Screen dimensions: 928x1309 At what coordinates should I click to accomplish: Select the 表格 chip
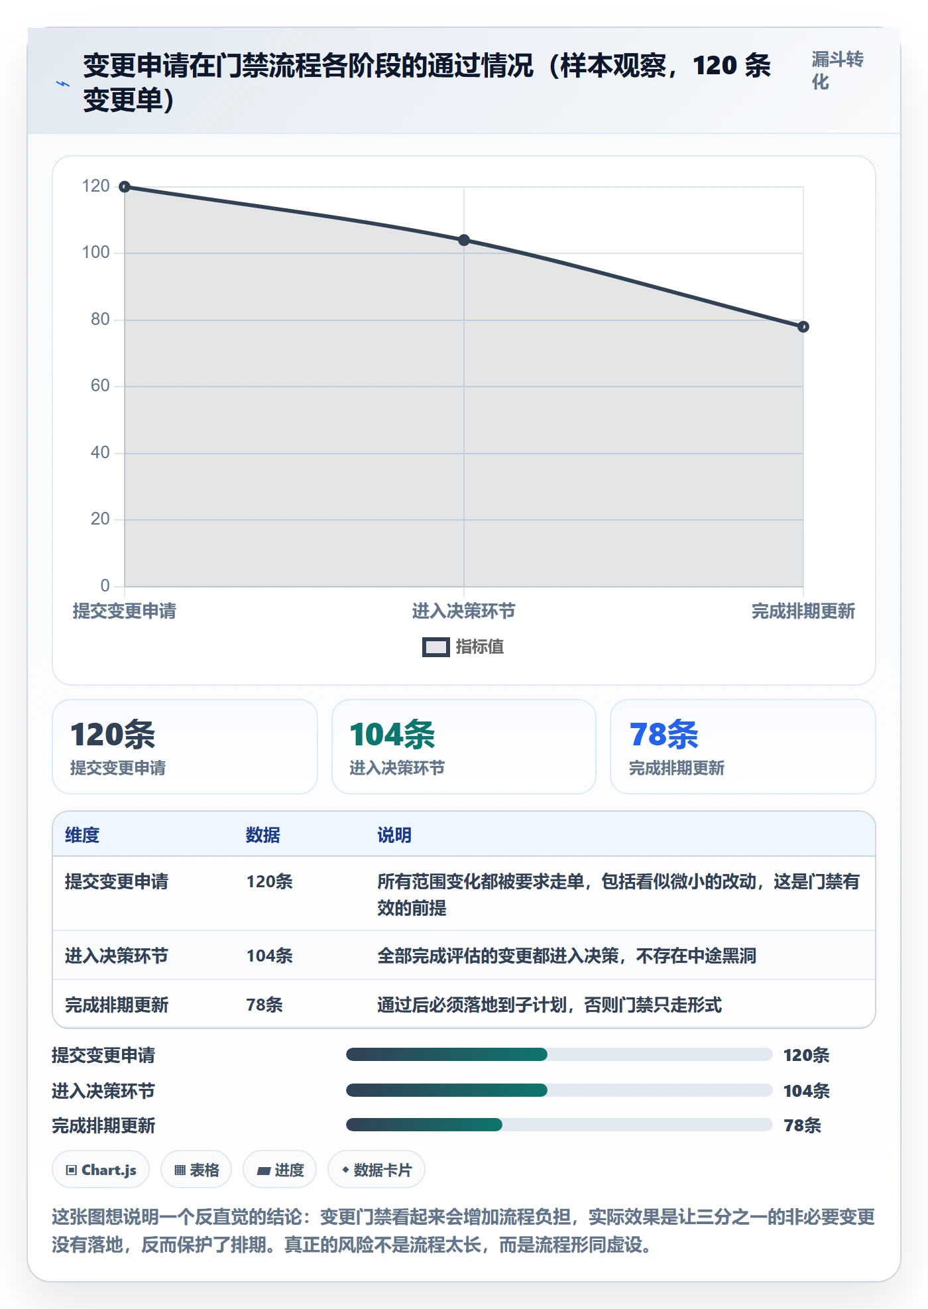(196, 1170)
